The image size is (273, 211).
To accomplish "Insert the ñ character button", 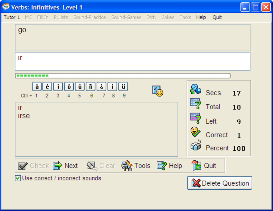I will (91, 87).
